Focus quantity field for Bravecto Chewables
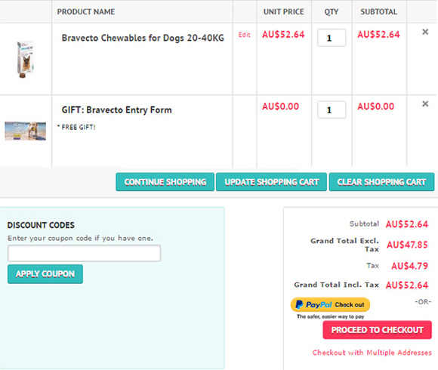 [x=332, y=38]
